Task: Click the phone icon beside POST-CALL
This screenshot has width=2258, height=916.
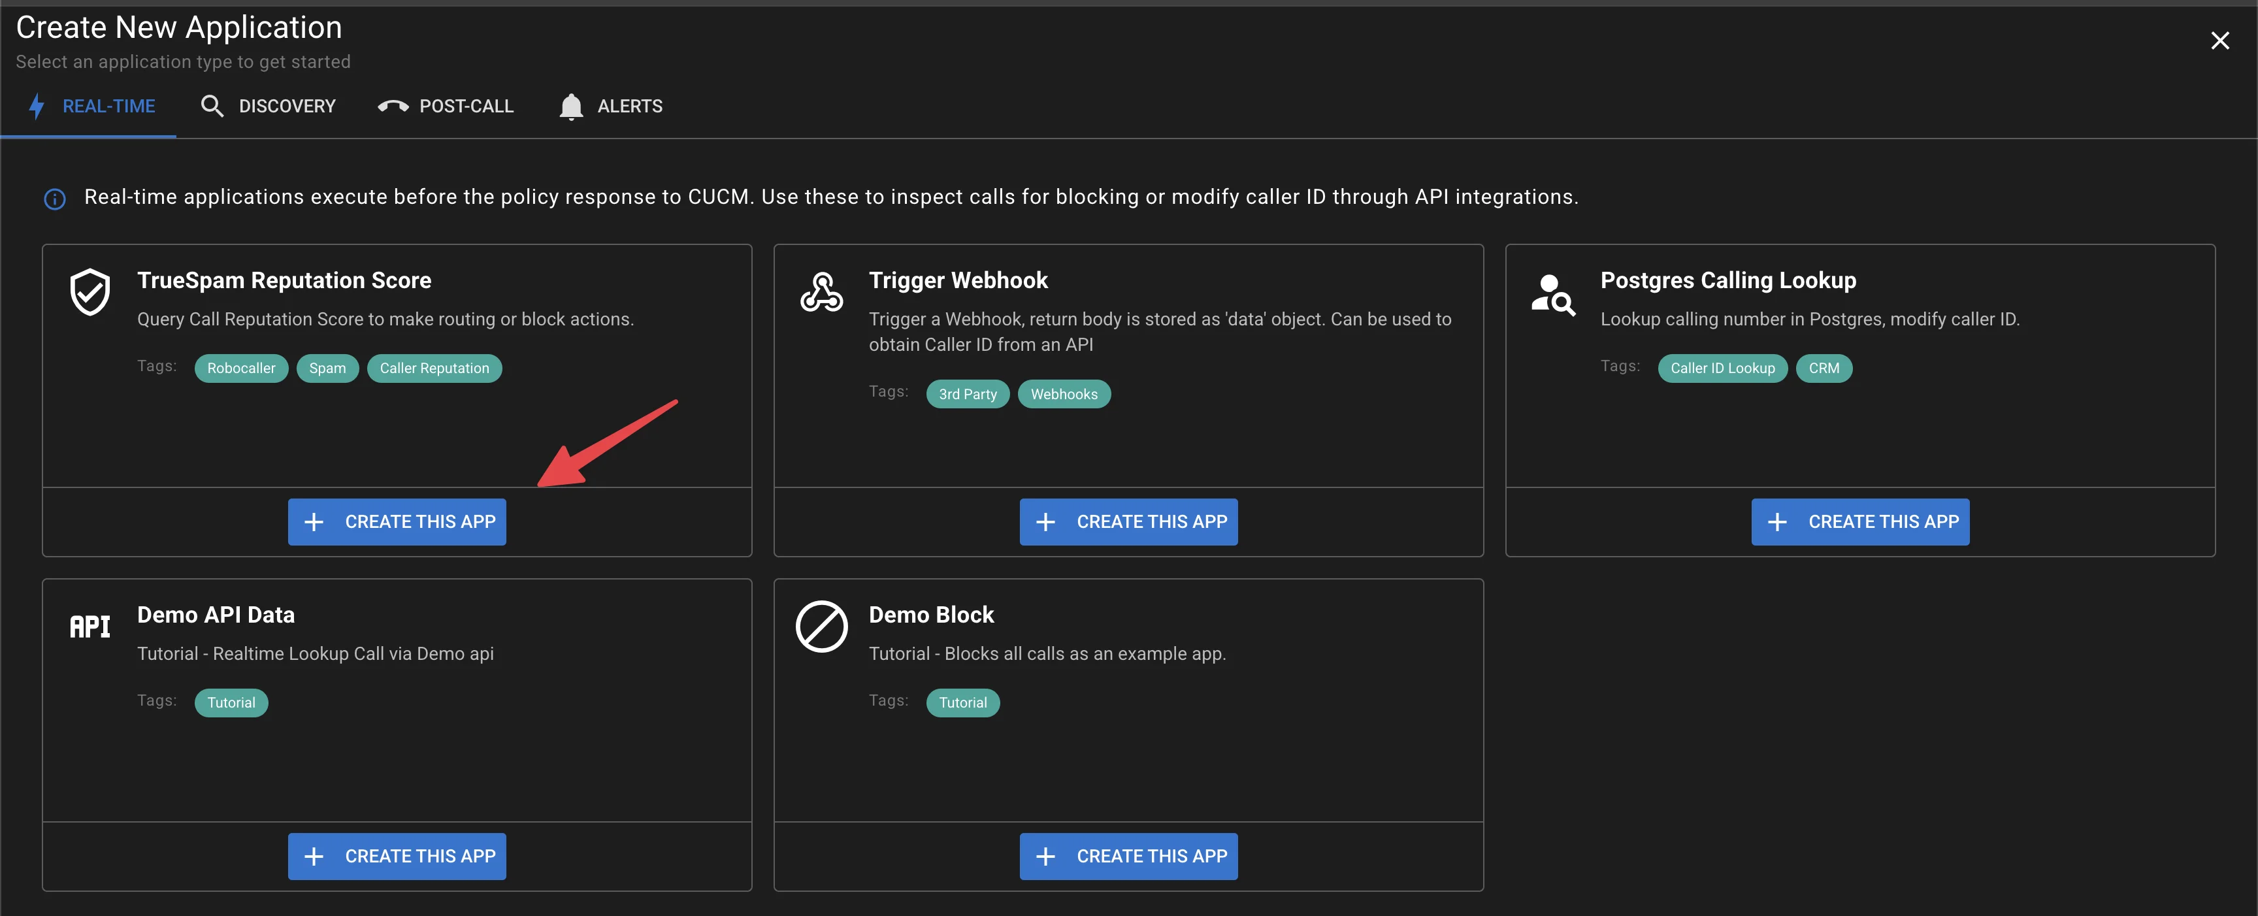Action: [393, 105]
